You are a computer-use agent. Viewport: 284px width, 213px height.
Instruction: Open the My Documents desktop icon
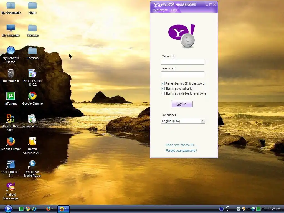[11, 8]
